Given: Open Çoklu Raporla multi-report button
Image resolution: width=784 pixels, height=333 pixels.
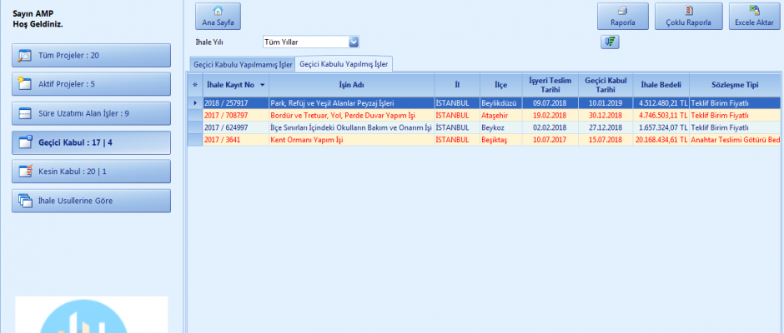Looking at the screenshot, I should point(688,17).
